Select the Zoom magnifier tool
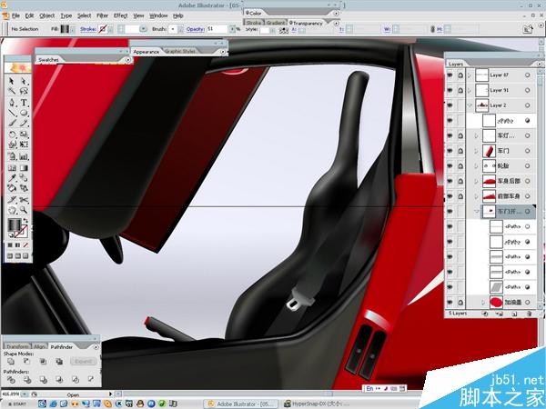Screen dimensions: 546x409 pyautogui.click(x=24, y=210)
